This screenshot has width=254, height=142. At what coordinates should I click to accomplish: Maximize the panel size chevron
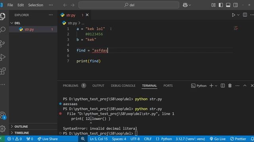245,86
